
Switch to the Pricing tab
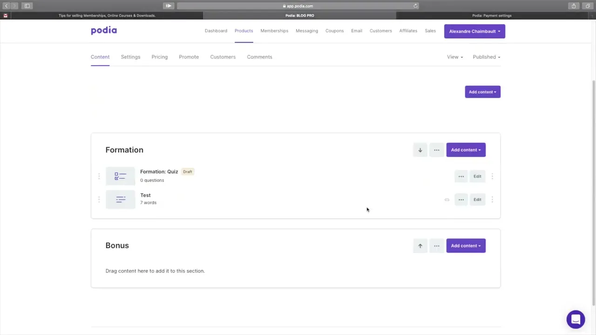pos(159,57)
